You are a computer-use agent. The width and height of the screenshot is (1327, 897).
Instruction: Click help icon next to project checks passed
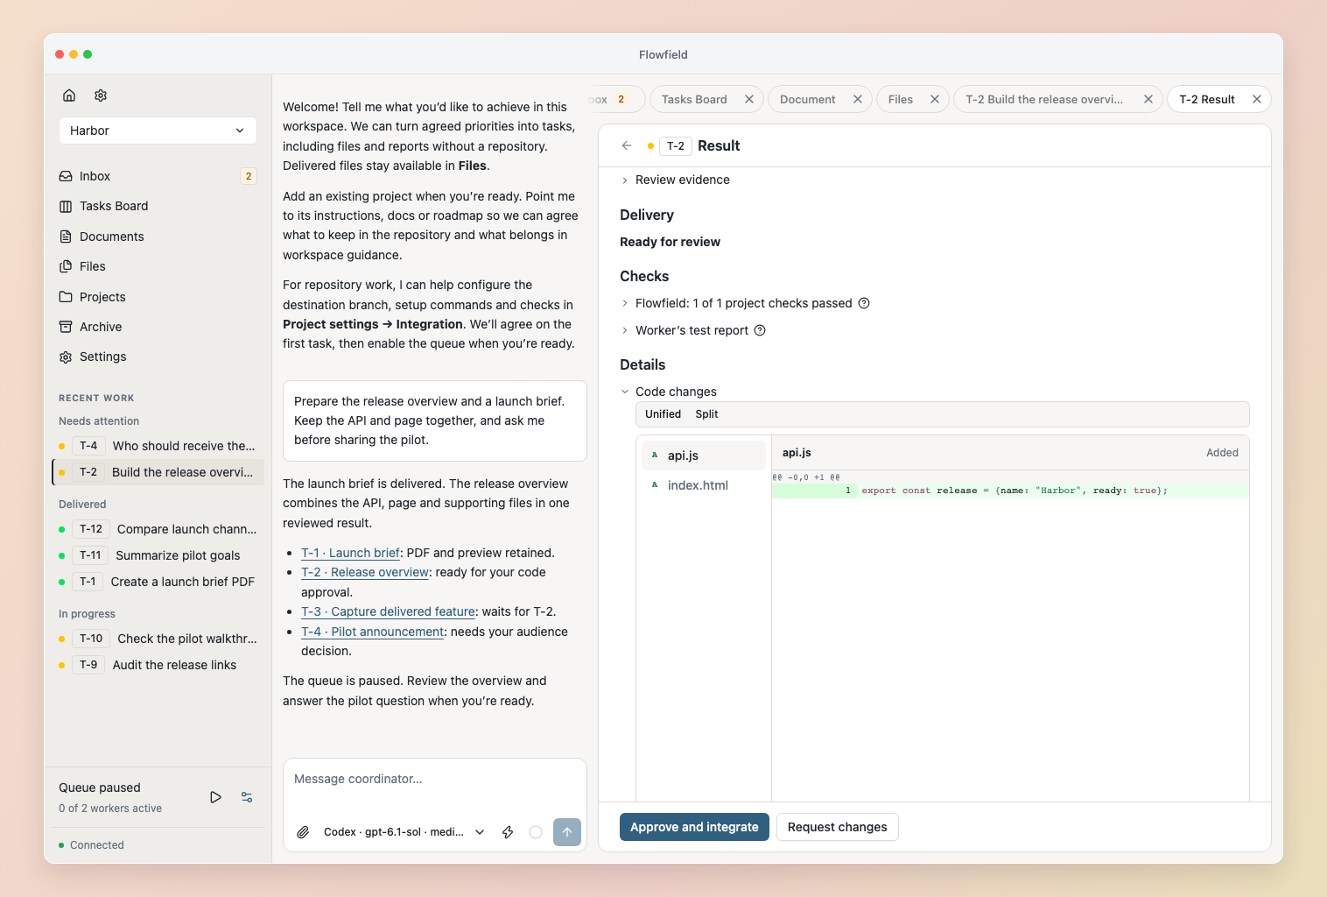coord(864,303)
